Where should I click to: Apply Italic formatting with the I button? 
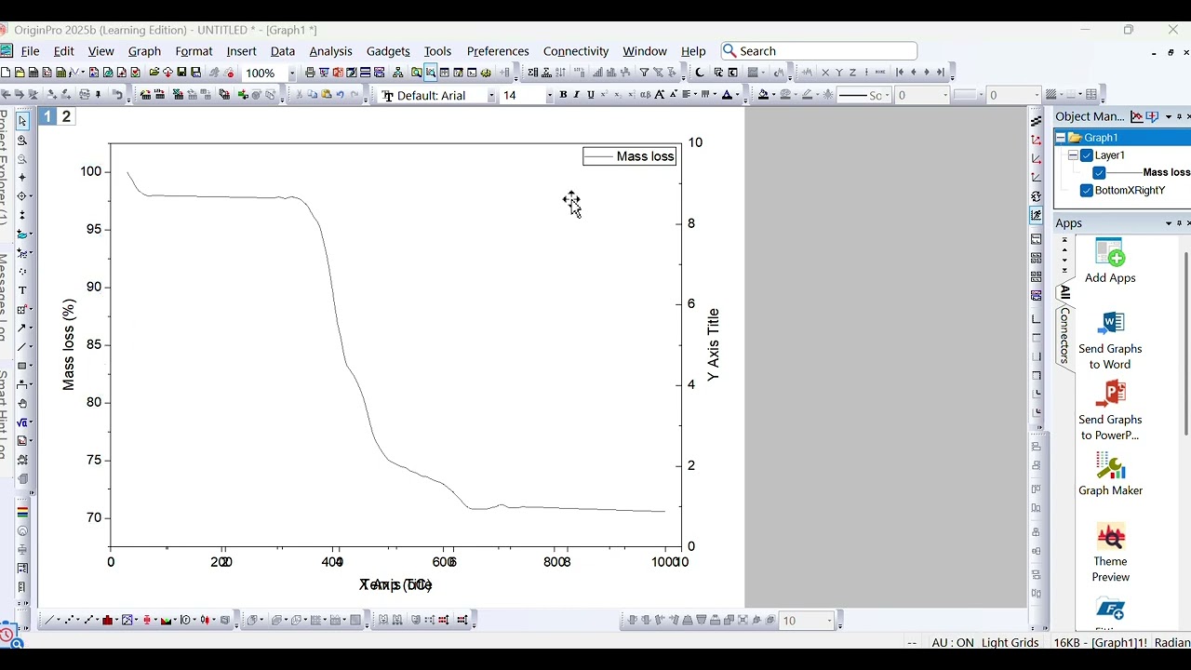tap(576, 95)
